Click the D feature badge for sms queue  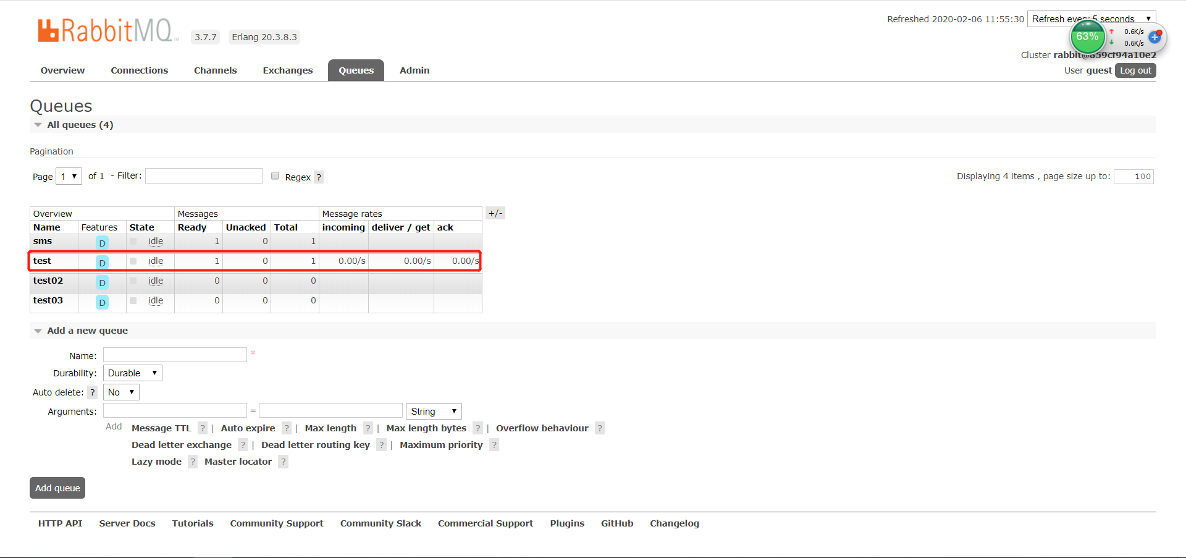(x=103, y=243)
